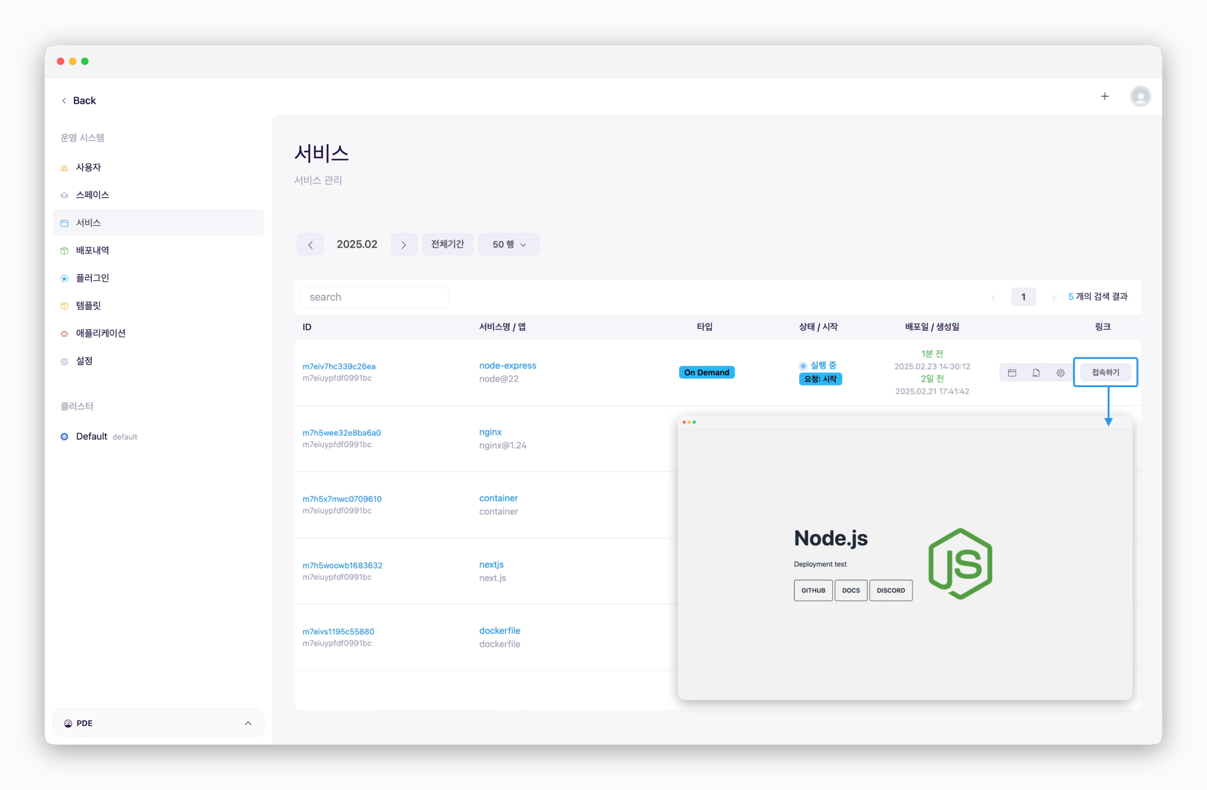Go back using the Back link
This screenshot has width=1207, height=790.
pos(79,101)
